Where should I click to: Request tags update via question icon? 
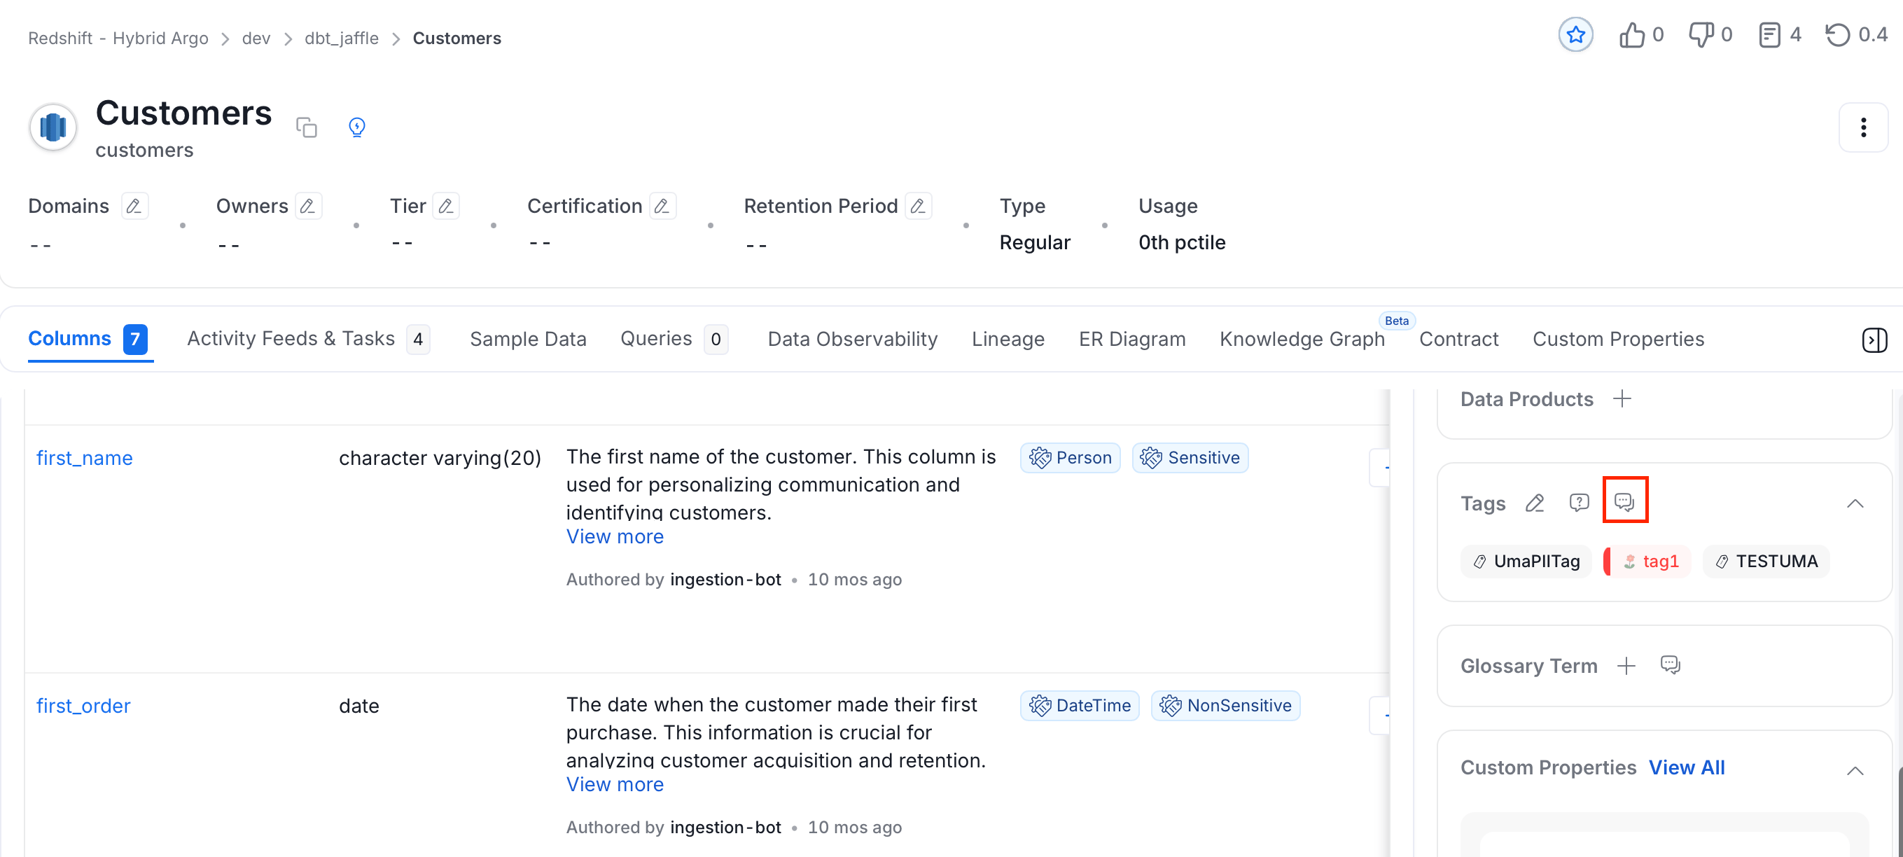coord(1579,503)
